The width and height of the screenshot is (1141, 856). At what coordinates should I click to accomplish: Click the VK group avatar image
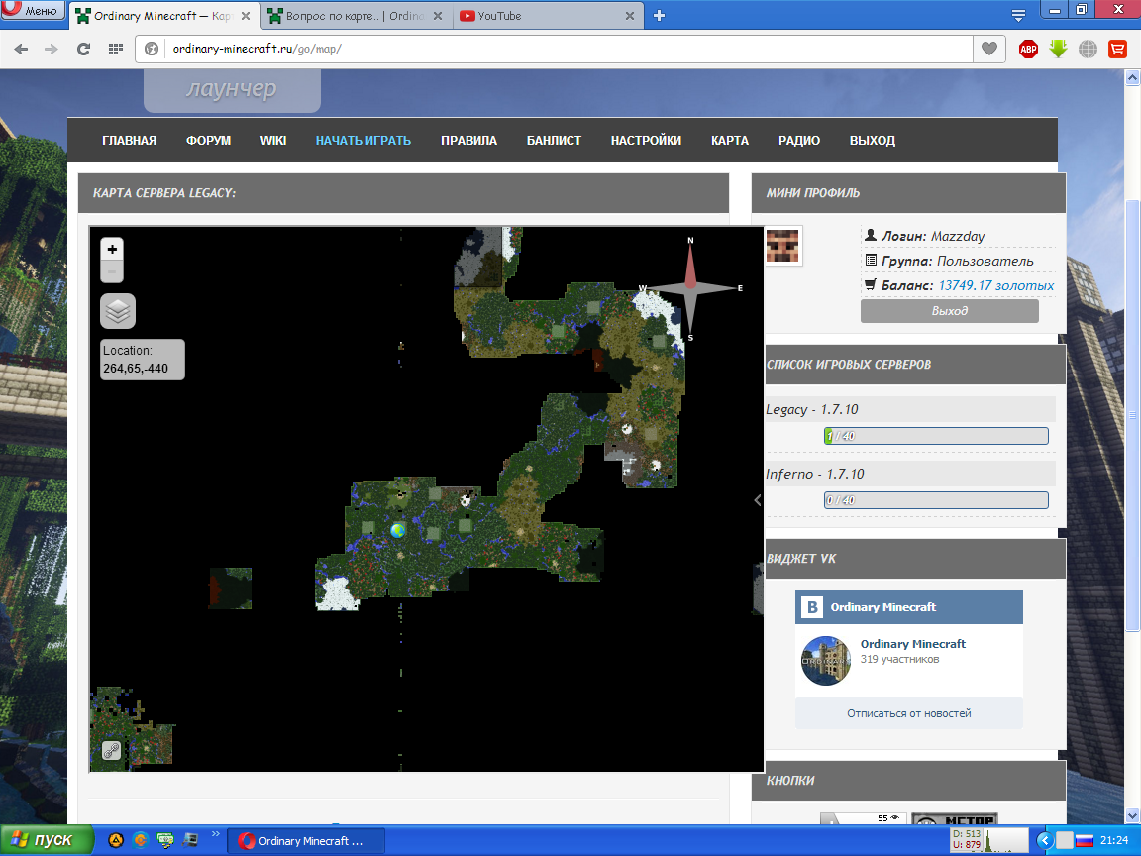(x=826, y=661)
